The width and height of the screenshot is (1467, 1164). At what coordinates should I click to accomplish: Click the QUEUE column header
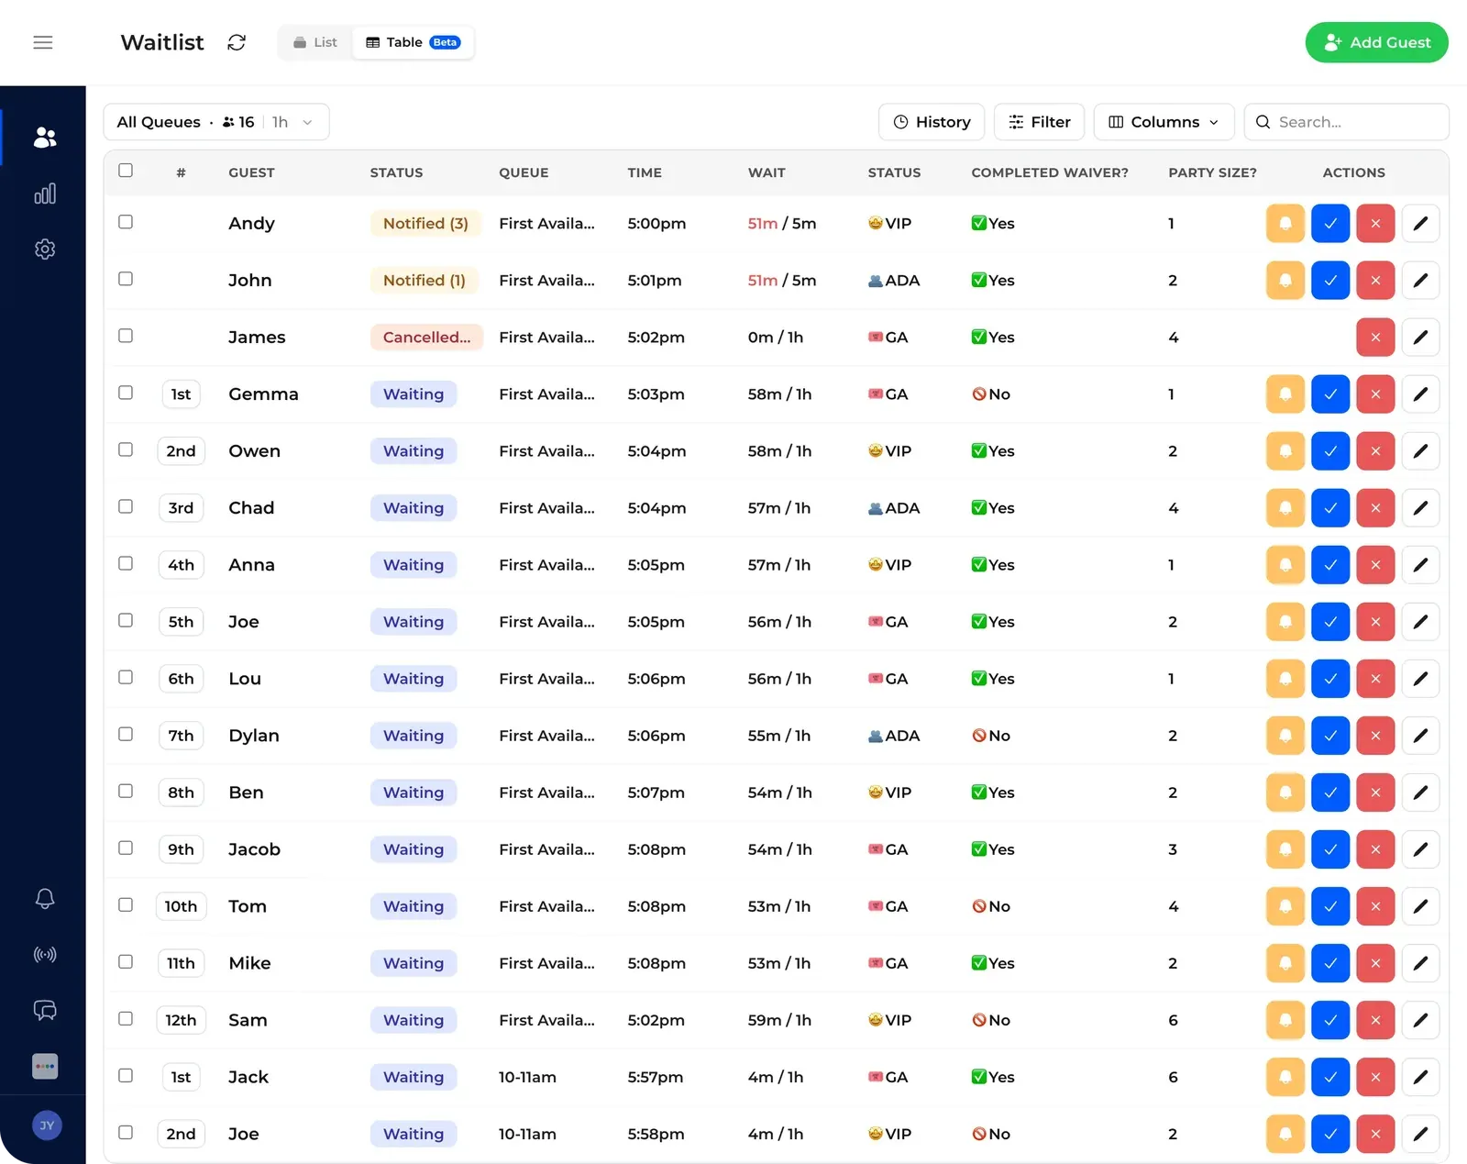point(524,172)
